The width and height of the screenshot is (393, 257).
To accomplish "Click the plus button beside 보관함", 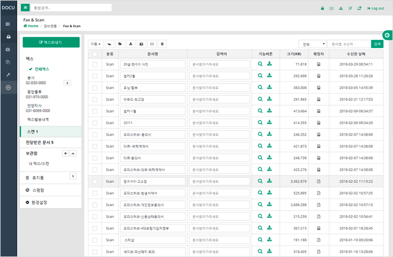I will 65,154.
